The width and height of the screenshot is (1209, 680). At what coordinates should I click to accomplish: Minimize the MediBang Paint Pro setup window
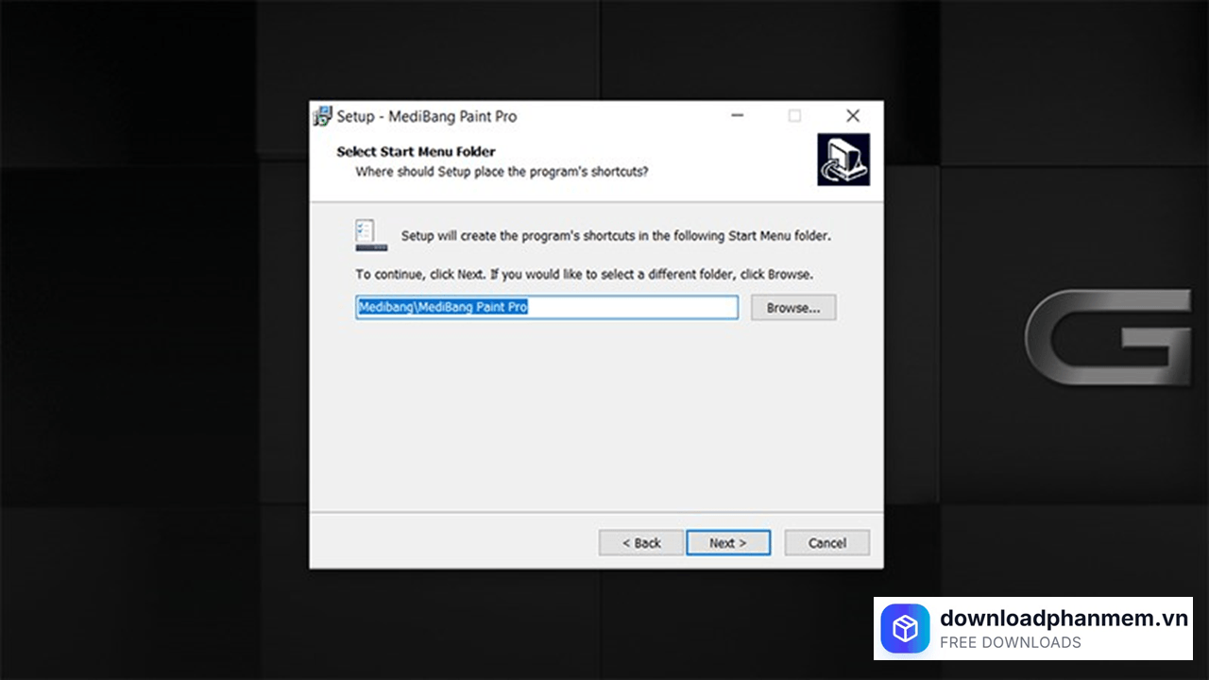point(738,116)
